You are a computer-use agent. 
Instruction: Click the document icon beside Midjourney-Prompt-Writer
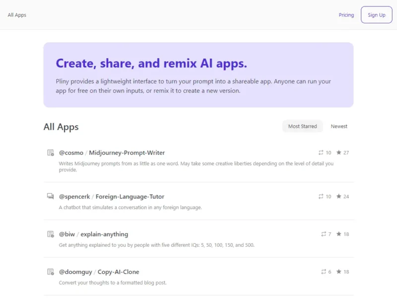(x=50, y=152)
